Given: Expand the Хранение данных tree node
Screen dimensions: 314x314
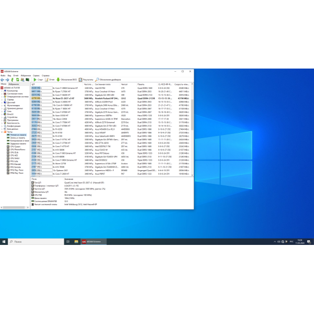Looking at the screenshot, I should 2,108.
